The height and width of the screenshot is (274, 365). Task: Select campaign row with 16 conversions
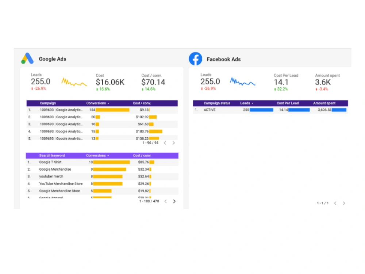pos(102,124)
